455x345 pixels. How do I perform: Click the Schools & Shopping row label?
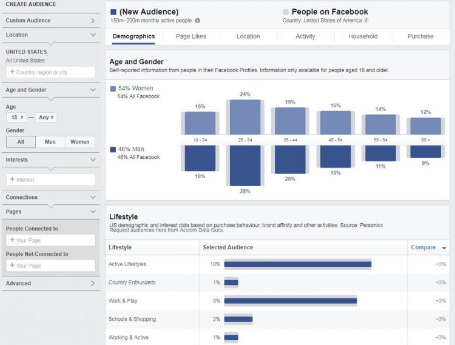[x=132, y=319]
